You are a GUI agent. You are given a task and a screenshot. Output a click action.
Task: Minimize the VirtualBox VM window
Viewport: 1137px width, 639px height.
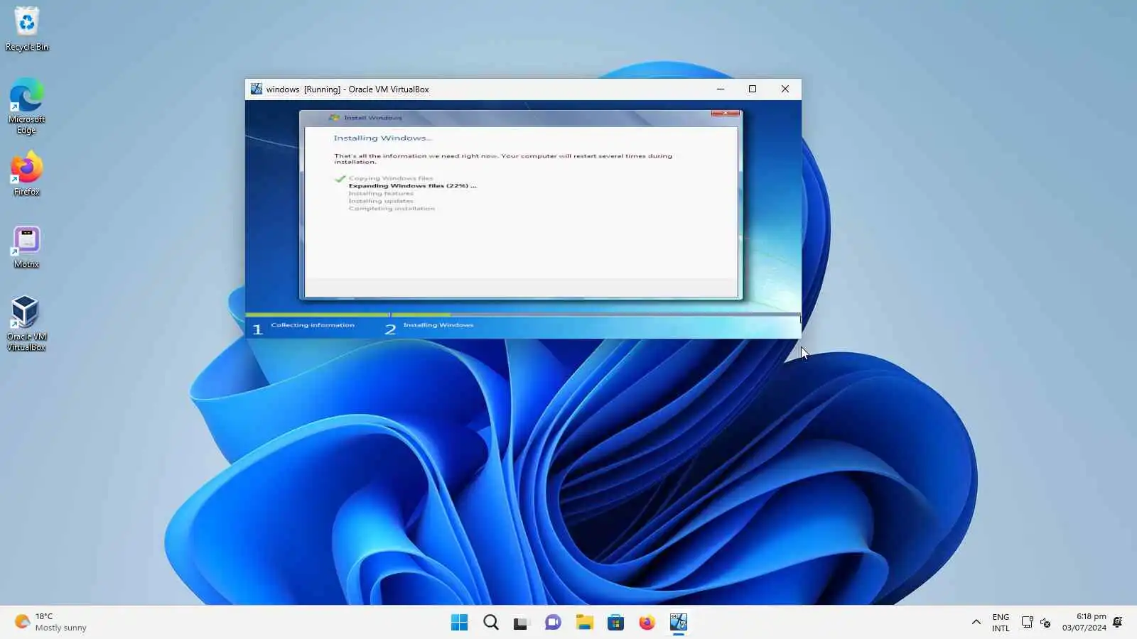pyautogui.click(x=721, y=89)
